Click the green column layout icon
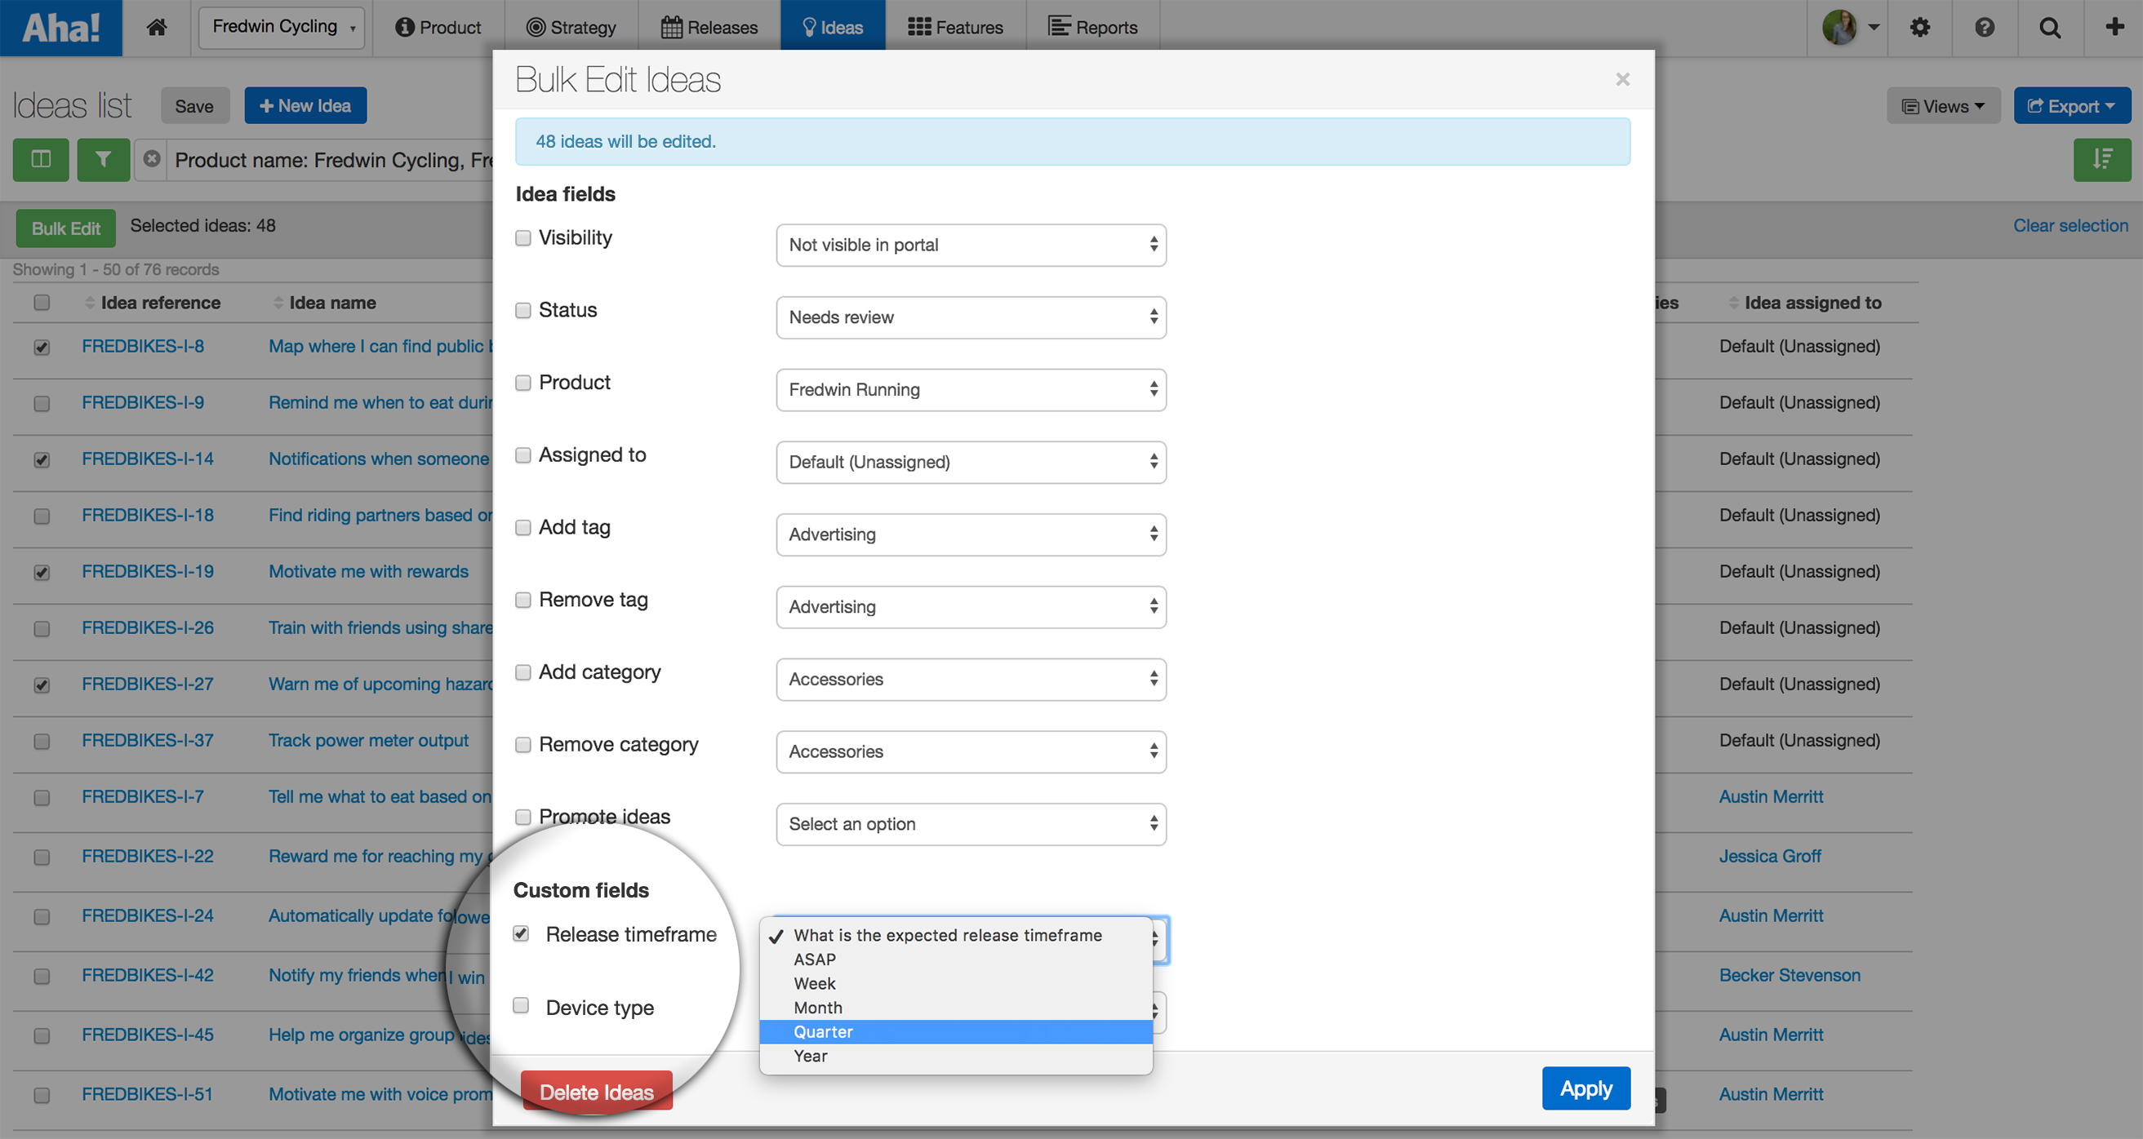This screenshot has height=1139, width=2143. coord(41,159)
